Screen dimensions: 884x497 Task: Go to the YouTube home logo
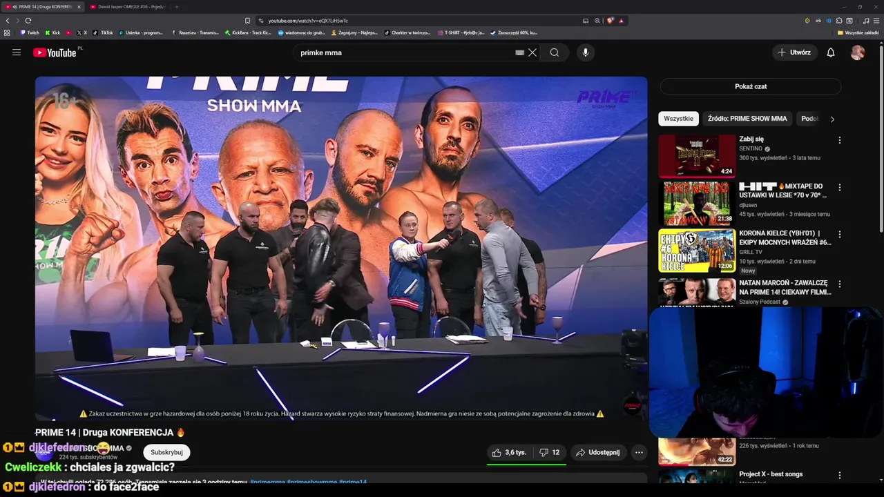pyautogui.click(x=55, y=52)
